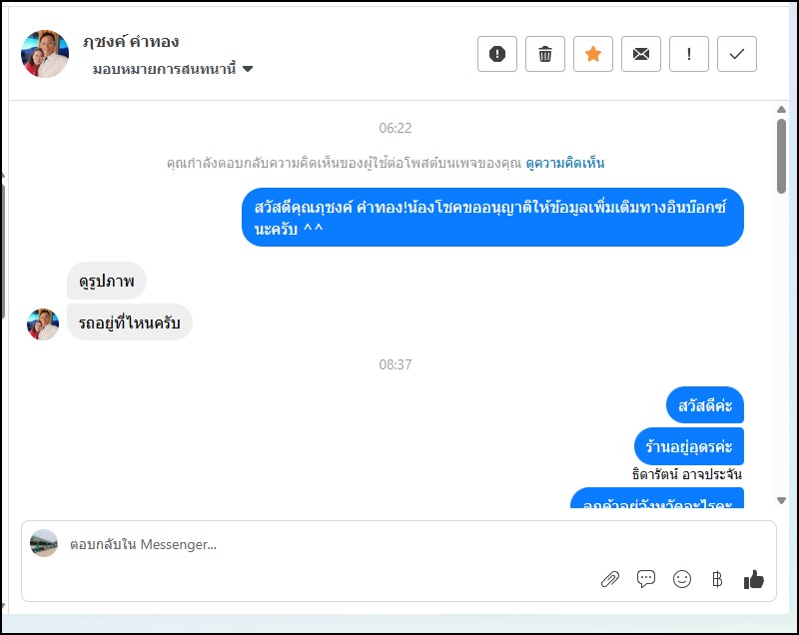Delete conversation using the trash icon
Viewport: 799px width, 635px height.
(544, 54)
